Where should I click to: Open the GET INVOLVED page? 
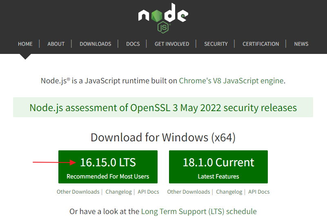[x=172, y=44]
